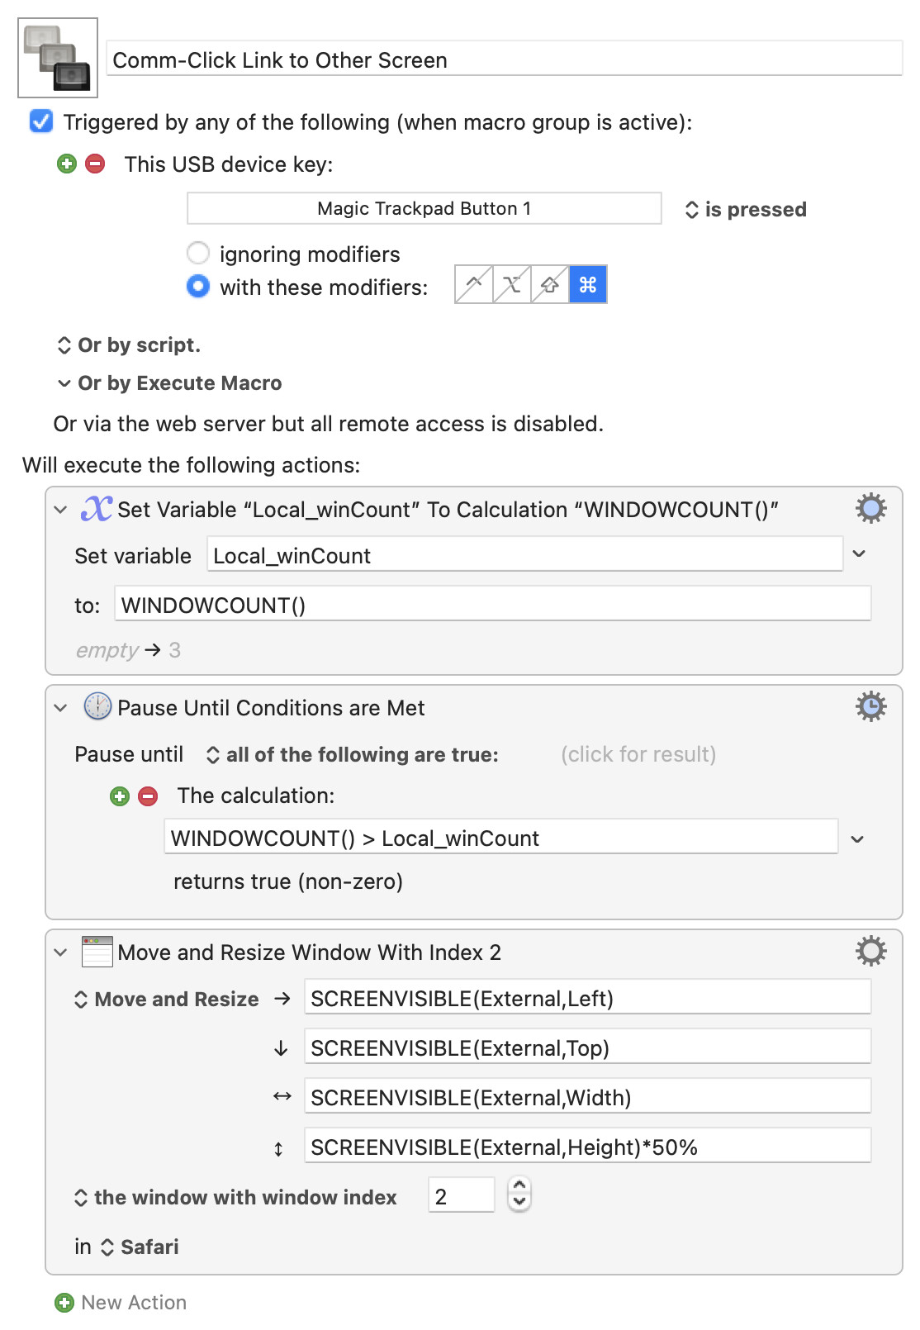
Task: Select ignoring modifiers radio button
Action: tap(198, 253)
